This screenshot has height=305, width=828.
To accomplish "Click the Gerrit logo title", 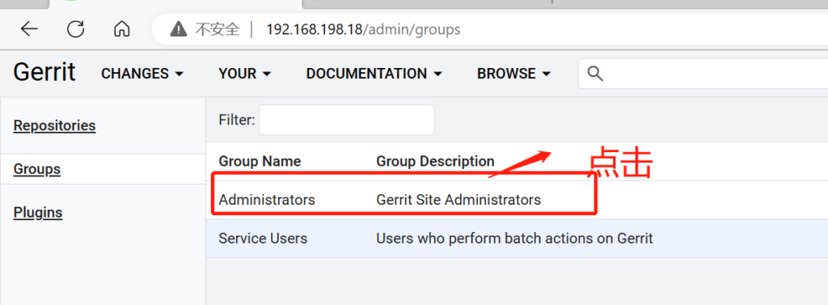I will (44, 72).
